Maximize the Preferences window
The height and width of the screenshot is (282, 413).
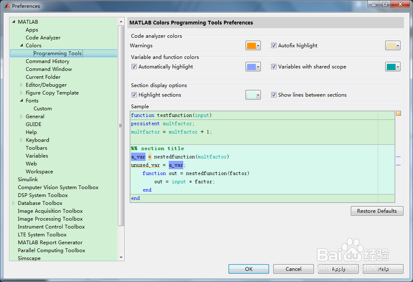point(385,4)
